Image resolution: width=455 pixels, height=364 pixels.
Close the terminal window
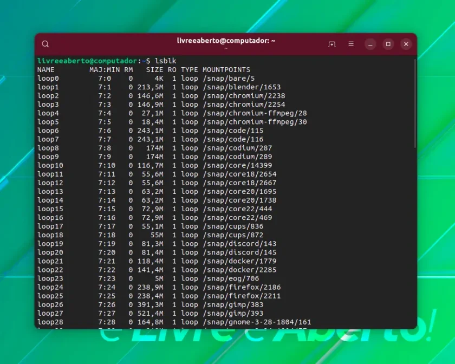(406, 44)
